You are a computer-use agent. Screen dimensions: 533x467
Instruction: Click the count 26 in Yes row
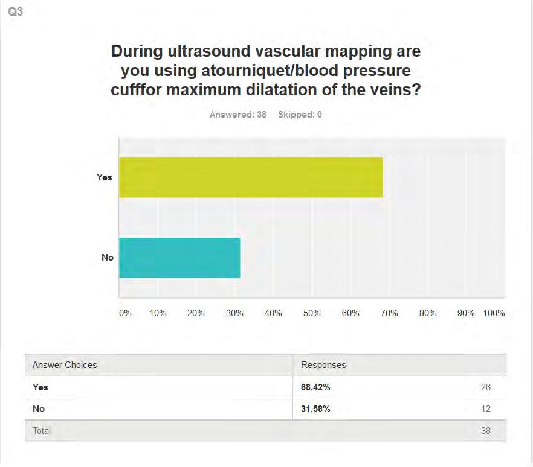coord(486,387)
